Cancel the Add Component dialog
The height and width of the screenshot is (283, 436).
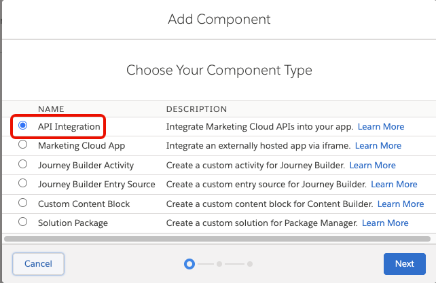pos(38,263)
